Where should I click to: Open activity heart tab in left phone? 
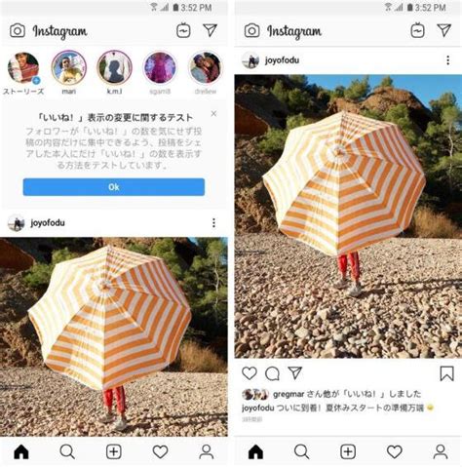160,451
